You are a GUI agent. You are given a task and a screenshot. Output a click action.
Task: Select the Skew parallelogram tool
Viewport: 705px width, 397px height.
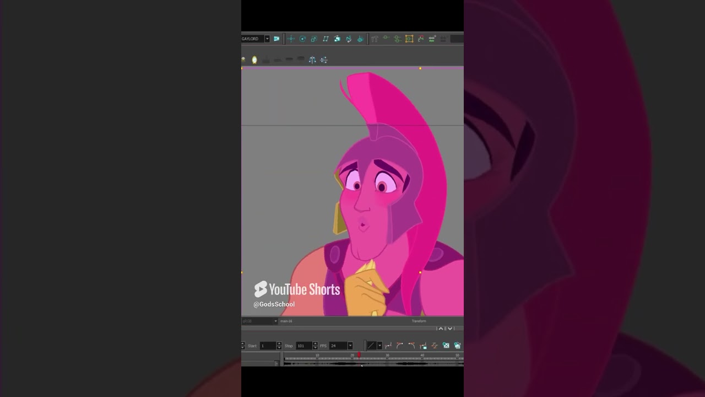coord(326,39)
